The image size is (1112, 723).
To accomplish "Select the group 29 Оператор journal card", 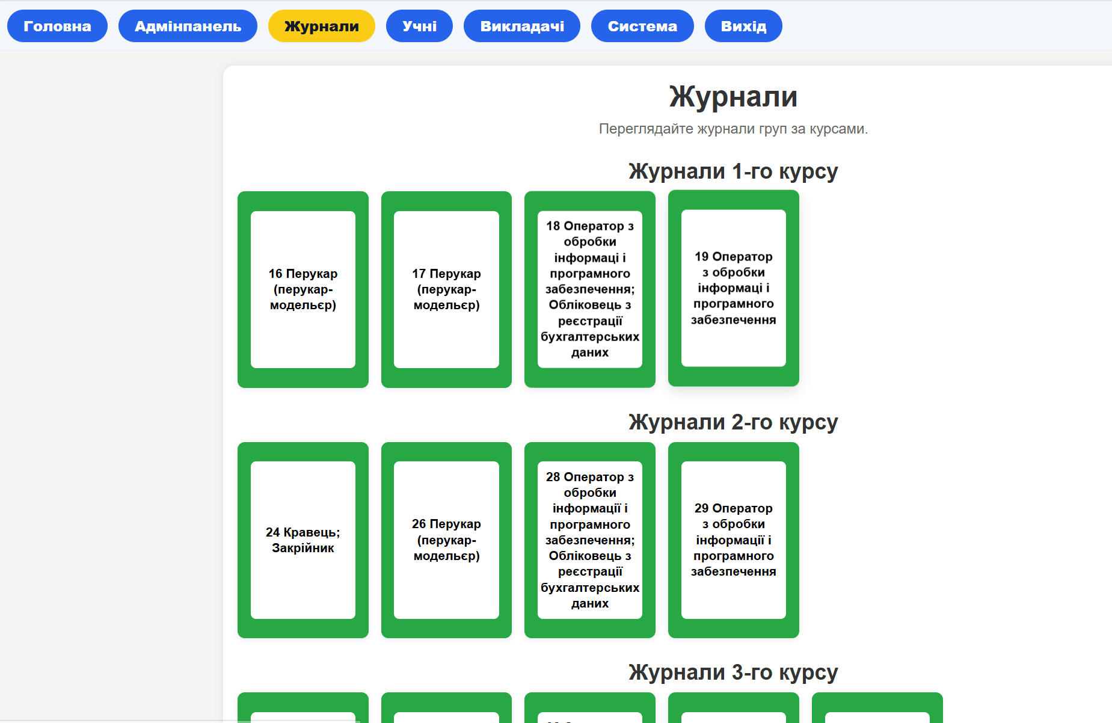I will (x=733, y=540).
